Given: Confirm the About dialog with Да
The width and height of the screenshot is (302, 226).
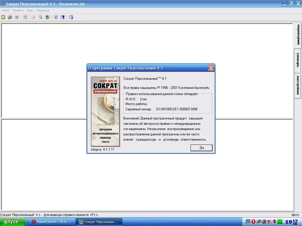Looking at the screenshot, I should (x=201, y=148).
